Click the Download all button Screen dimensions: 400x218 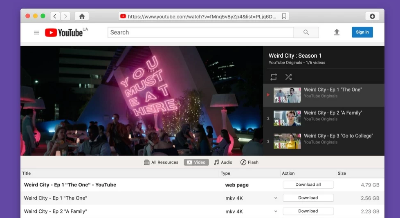click(308, 184)
